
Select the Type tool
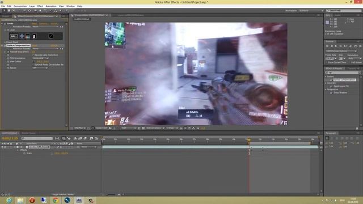(45, 11)
